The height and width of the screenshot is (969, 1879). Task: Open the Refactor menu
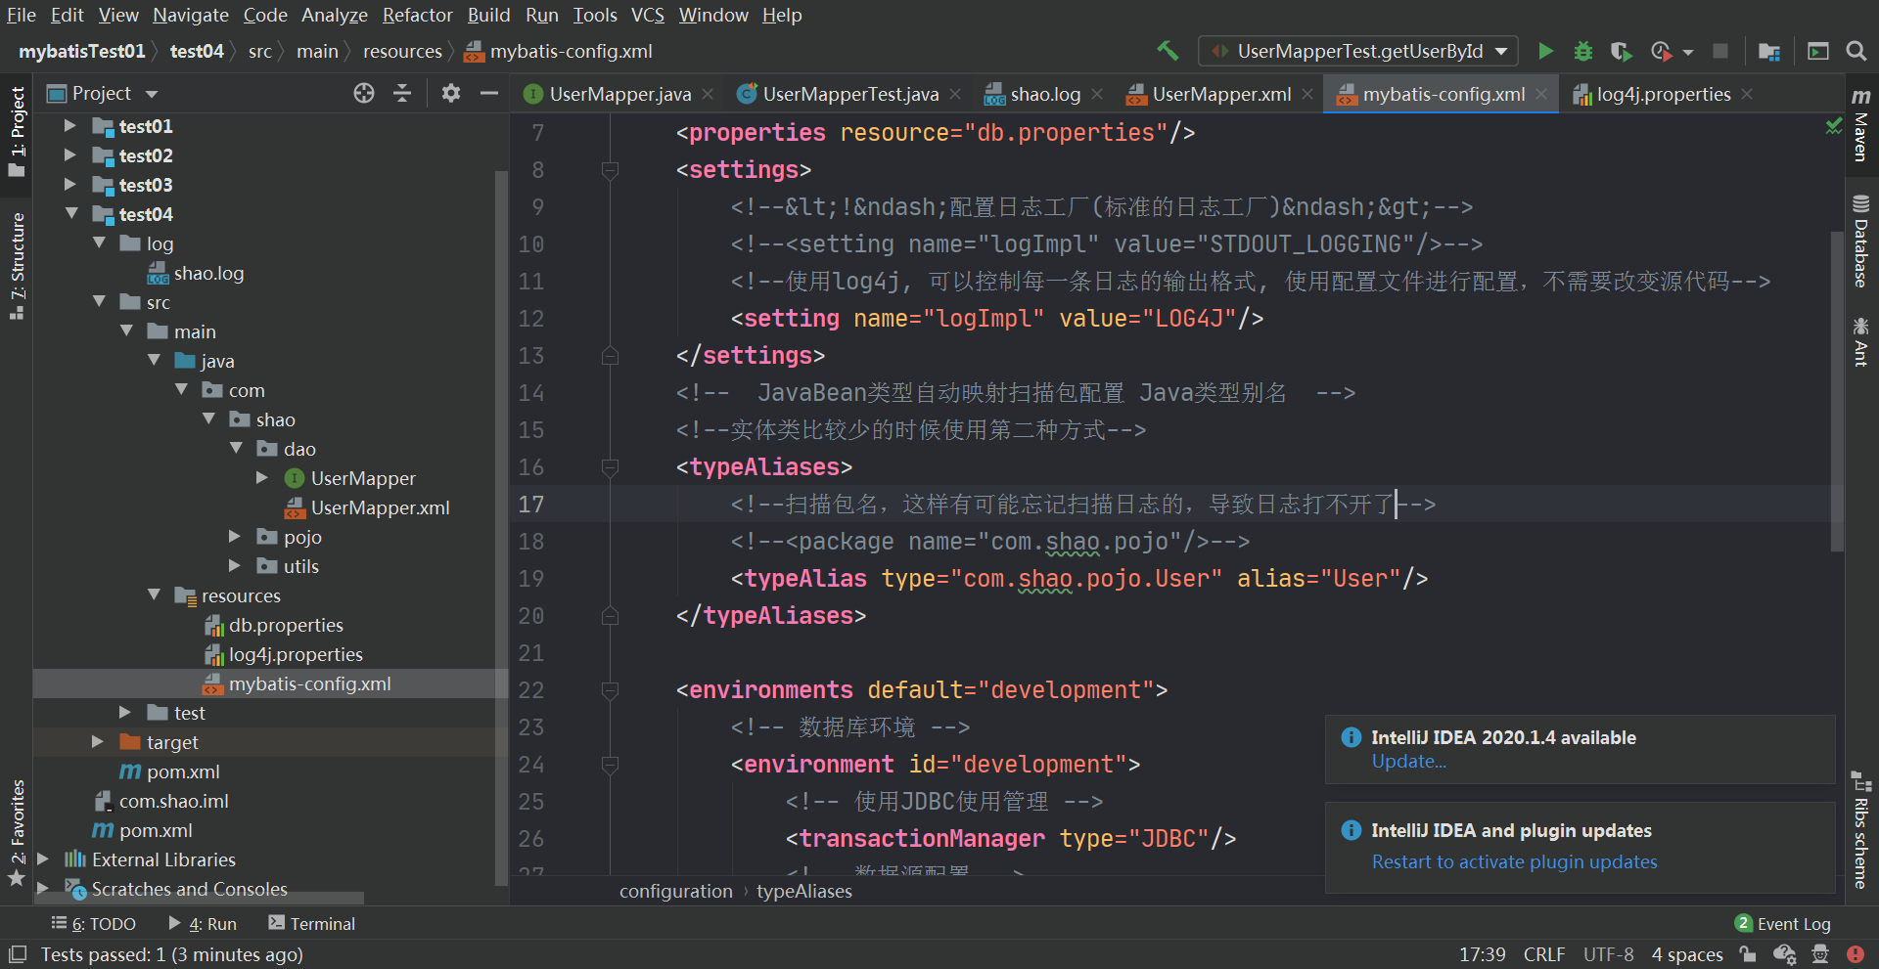pos(418,15)
